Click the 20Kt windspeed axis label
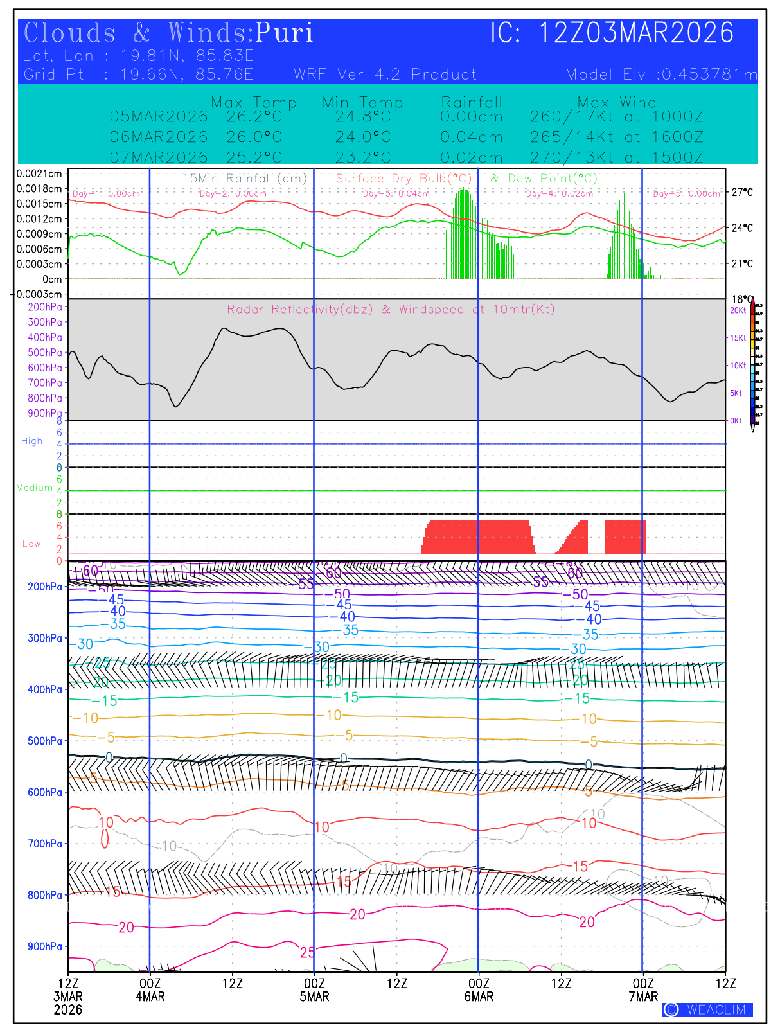 [737, 310]
